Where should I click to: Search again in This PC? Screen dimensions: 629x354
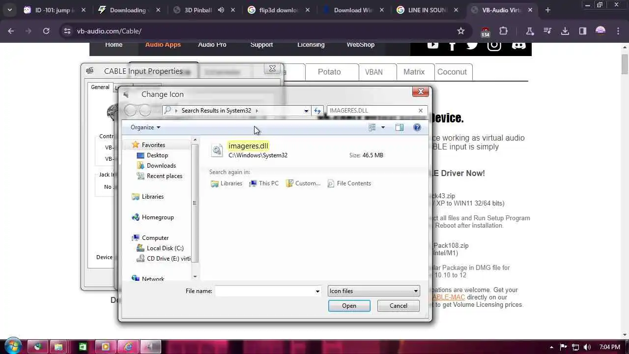click(x=264, y=183)
